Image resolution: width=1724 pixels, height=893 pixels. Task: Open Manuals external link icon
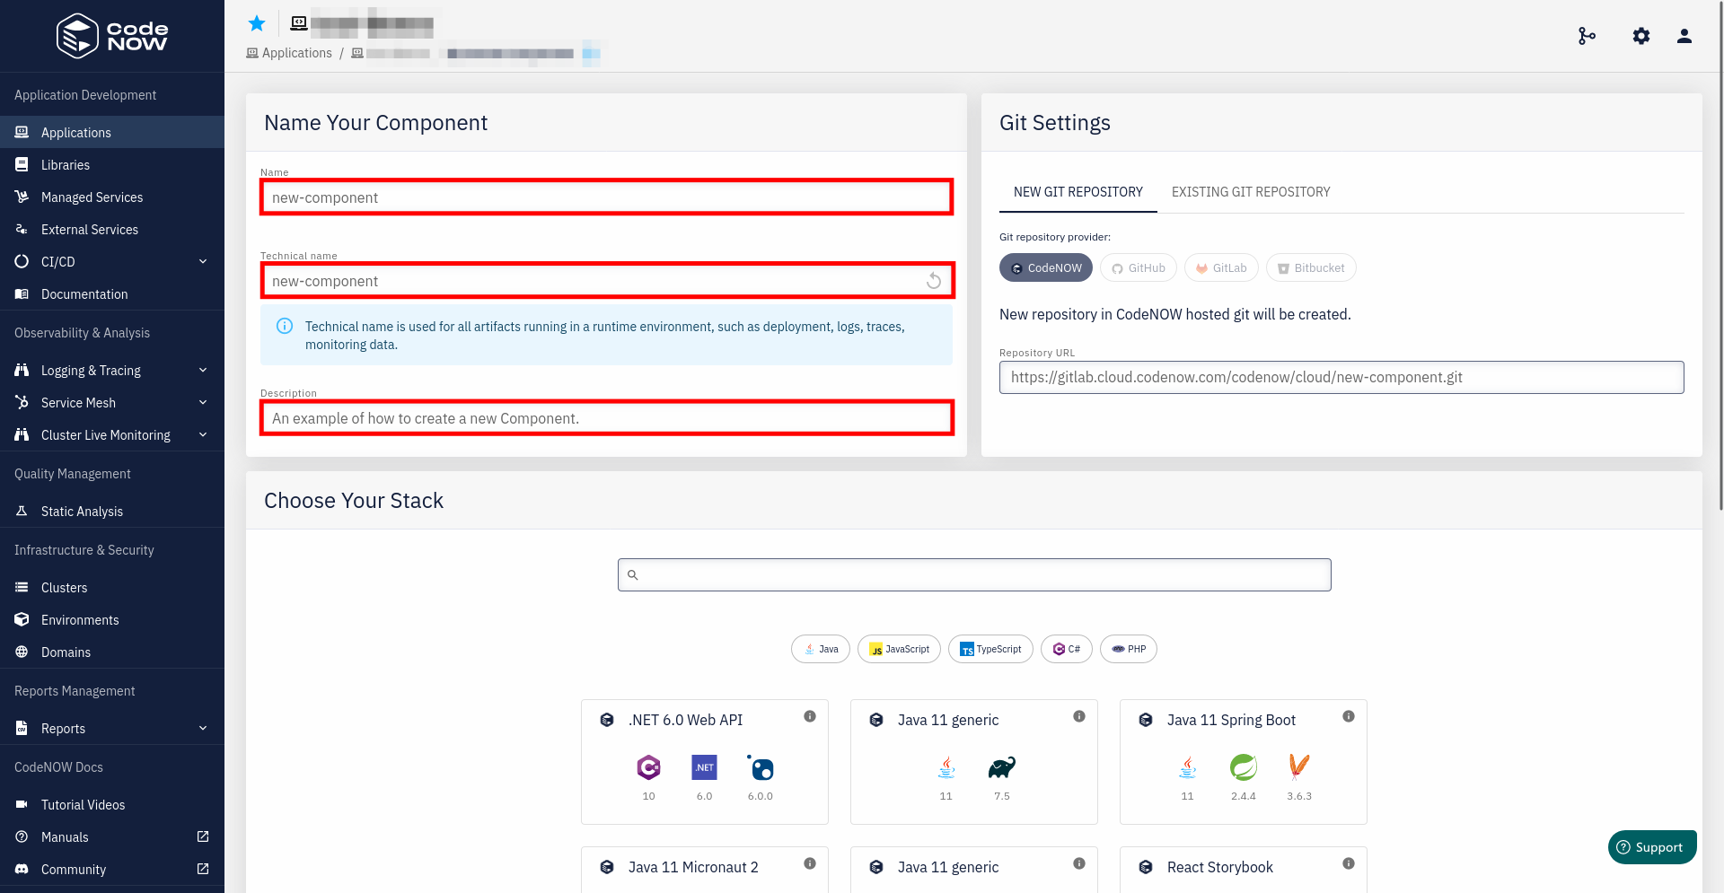(x=203, y=836)
